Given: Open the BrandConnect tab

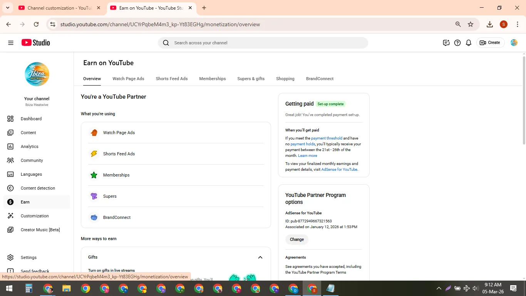Looking at the screenshot, I should [x=320, y=79].
